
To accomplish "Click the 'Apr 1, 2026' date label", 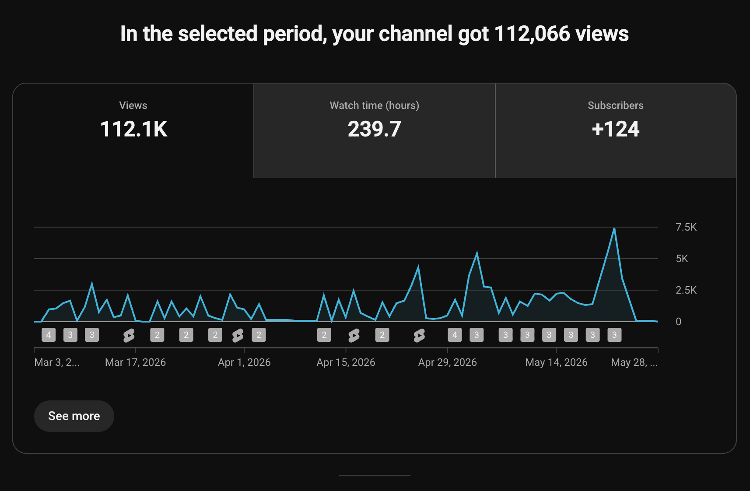I will pyautogui.click(x=244, y=362).
